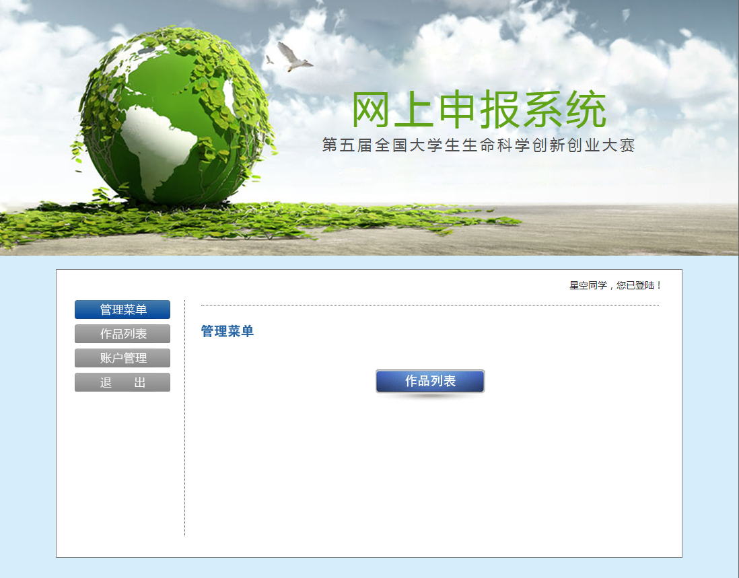Click the orange exclamation mark after 您已登陆
The image size is (739, 578).
click(659, 285)
